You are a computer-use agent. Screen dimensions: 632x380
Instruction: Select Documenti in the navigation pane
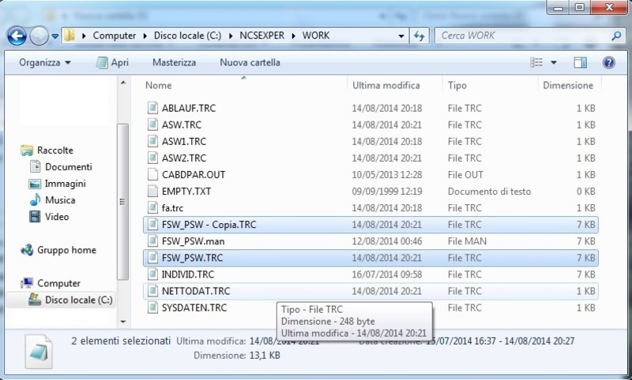(x=68, y=167)
